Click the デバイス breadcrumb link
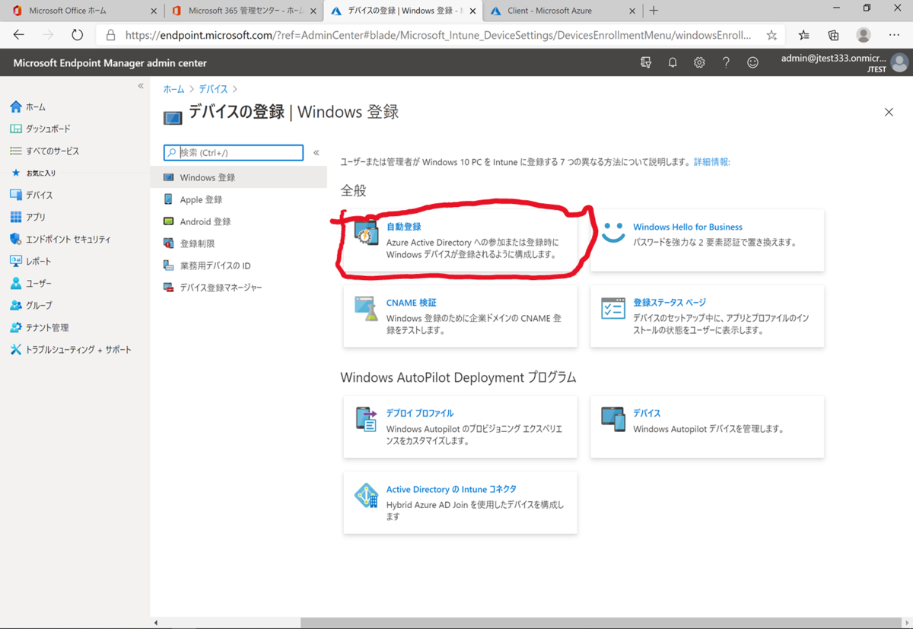 [x=213, y=90]
